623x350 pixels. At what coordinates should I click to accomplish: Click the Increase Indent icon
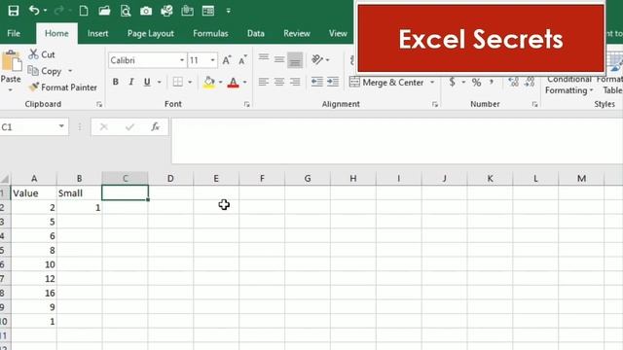click(x=333, y=82)
